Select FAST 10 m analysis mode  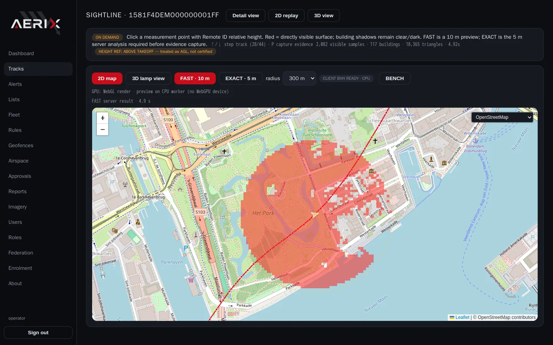tap(195, 78)
